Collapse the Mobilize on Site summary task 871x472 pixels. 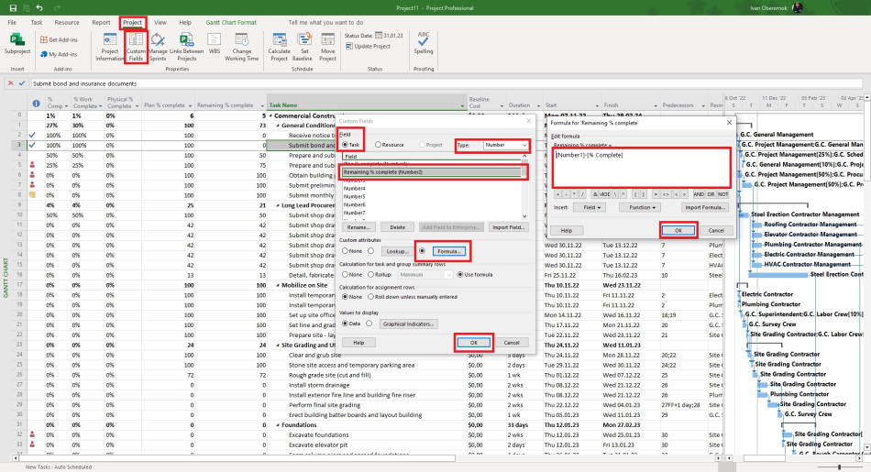point(278,285)
